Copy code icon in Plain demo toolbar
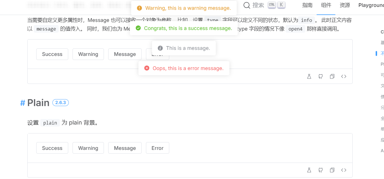Image resolution: width=384 pixels, height=179 pixels. click(332, 170)
